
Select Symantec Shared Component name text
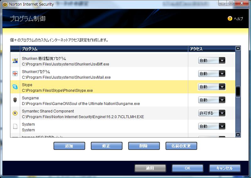tap(48, 111)
